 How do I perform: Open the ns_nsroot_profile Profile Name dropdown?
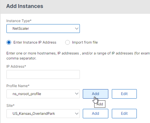(43, 94)
